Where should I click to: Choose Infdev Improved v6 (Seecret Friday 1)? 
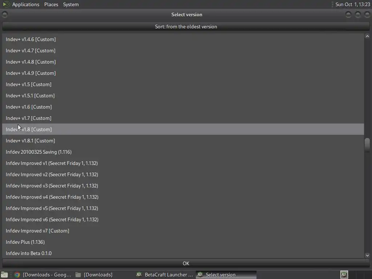183,219
